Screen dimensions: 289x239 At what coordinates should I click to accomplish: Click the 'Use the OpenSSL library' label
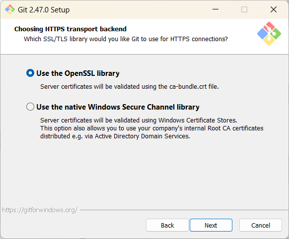pos(78,73)
